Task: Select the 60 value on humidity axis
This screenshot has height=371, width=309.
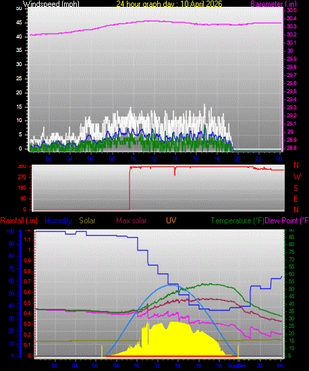Action: click(x=11, y=281)
